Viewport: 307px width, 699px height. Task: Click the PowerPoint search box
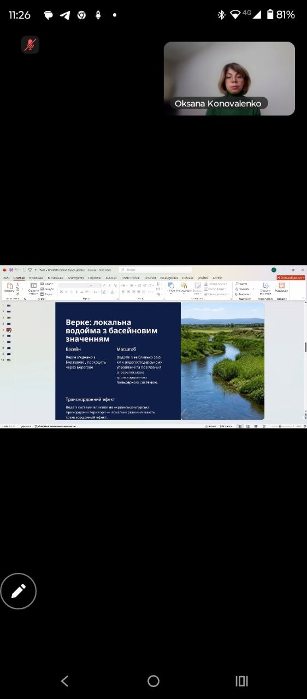(x=155, y=270)
